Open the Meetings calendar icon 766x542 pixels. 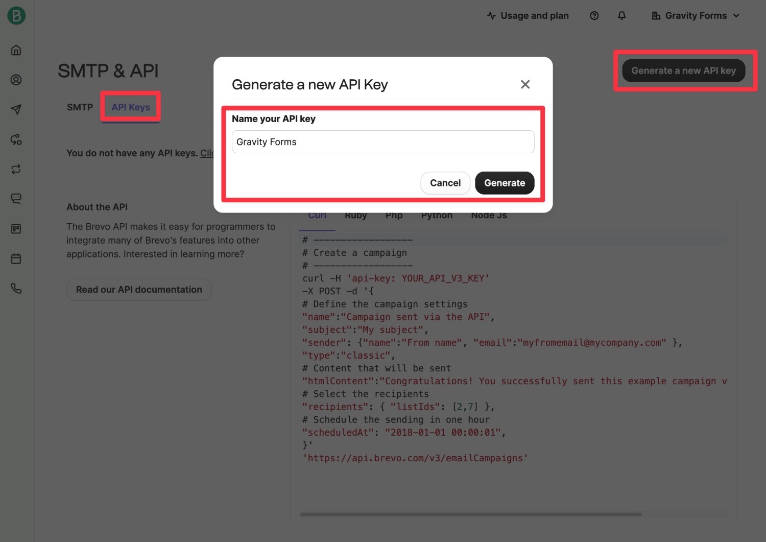(x=16, y=258)
